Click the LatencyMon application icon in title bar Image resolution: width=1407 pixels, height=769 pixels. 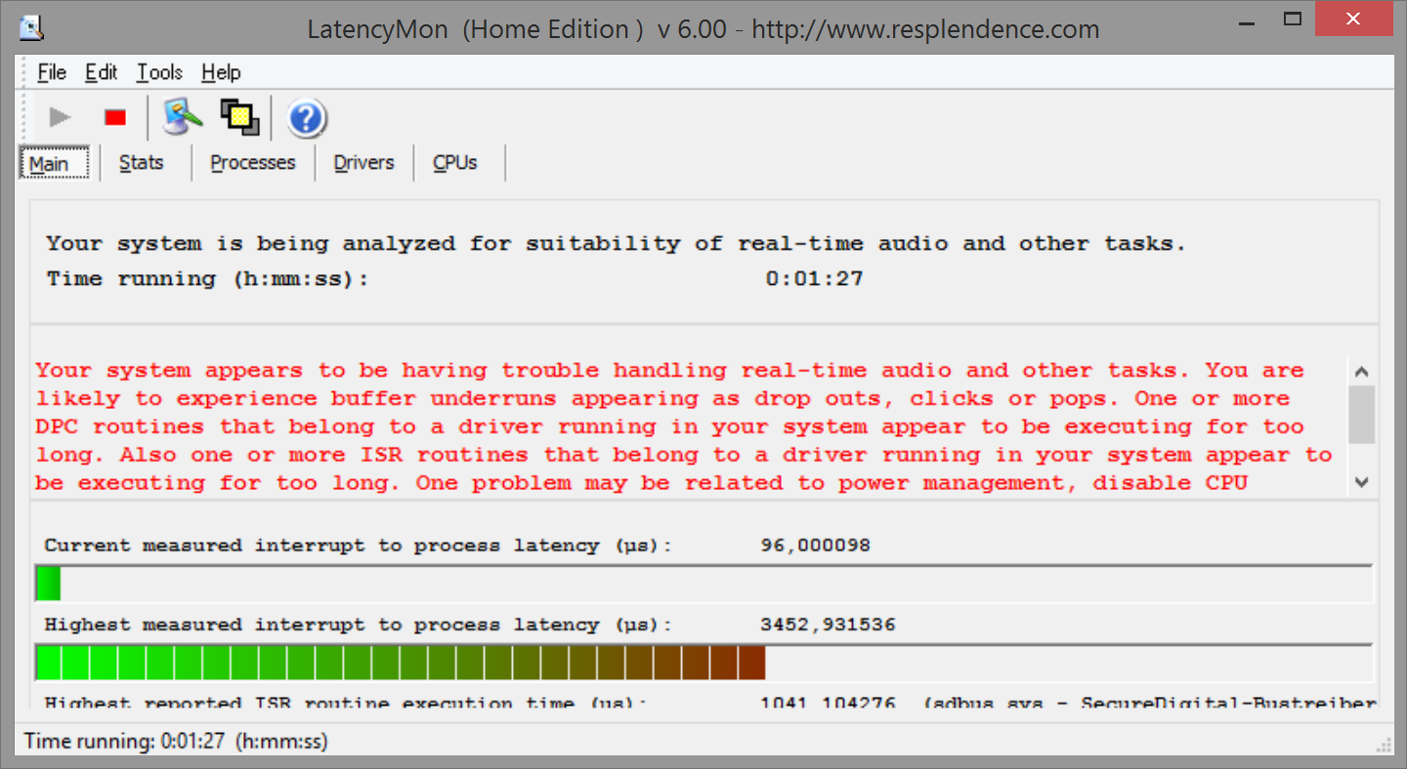tap(31, 28)
